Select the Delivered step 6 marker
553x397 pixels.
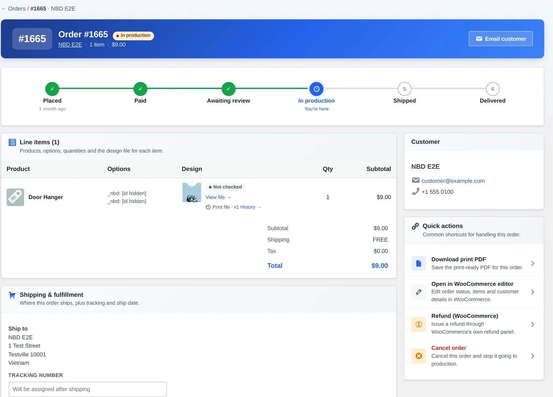[493, 89]
